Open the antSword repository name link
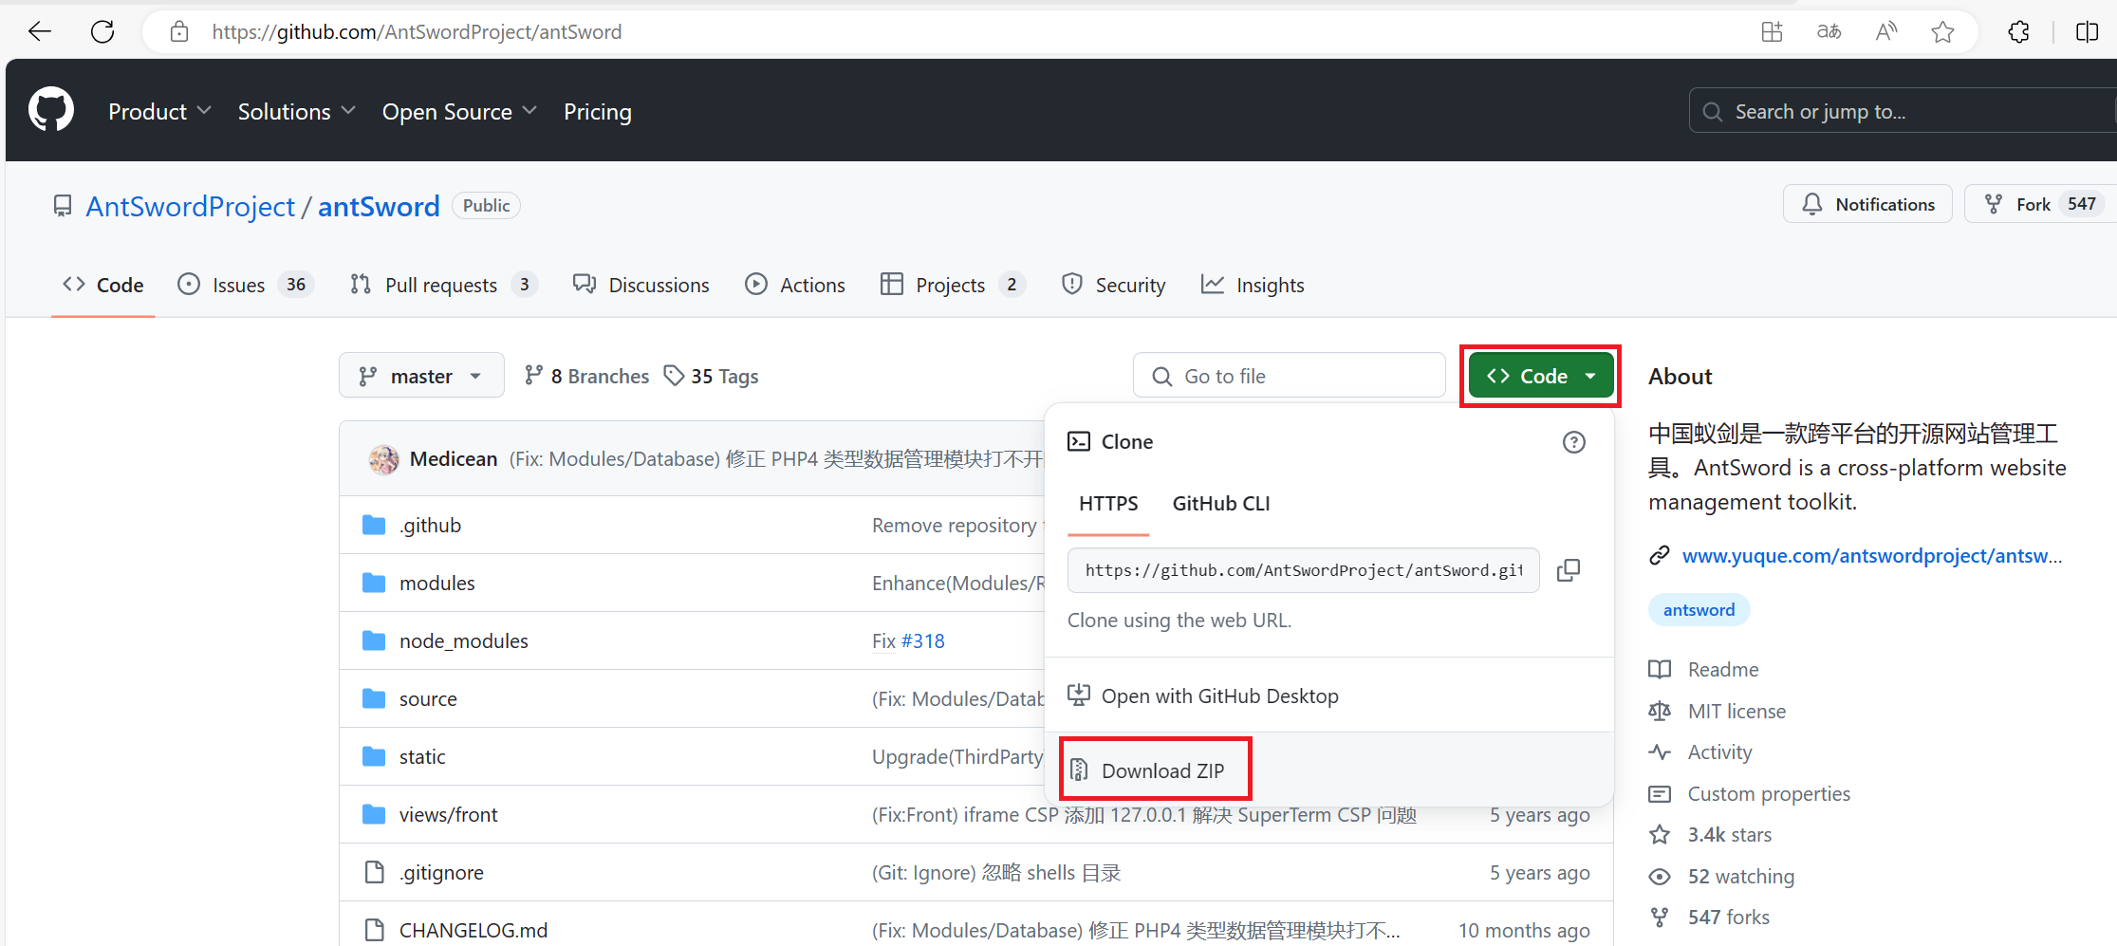Image resolution: width=2117 pixels, height=946 pixels. [x=379, y=206]
